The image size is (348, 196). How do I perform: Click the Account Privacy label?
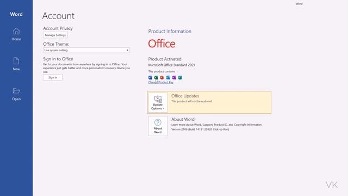tap(58, 28)
